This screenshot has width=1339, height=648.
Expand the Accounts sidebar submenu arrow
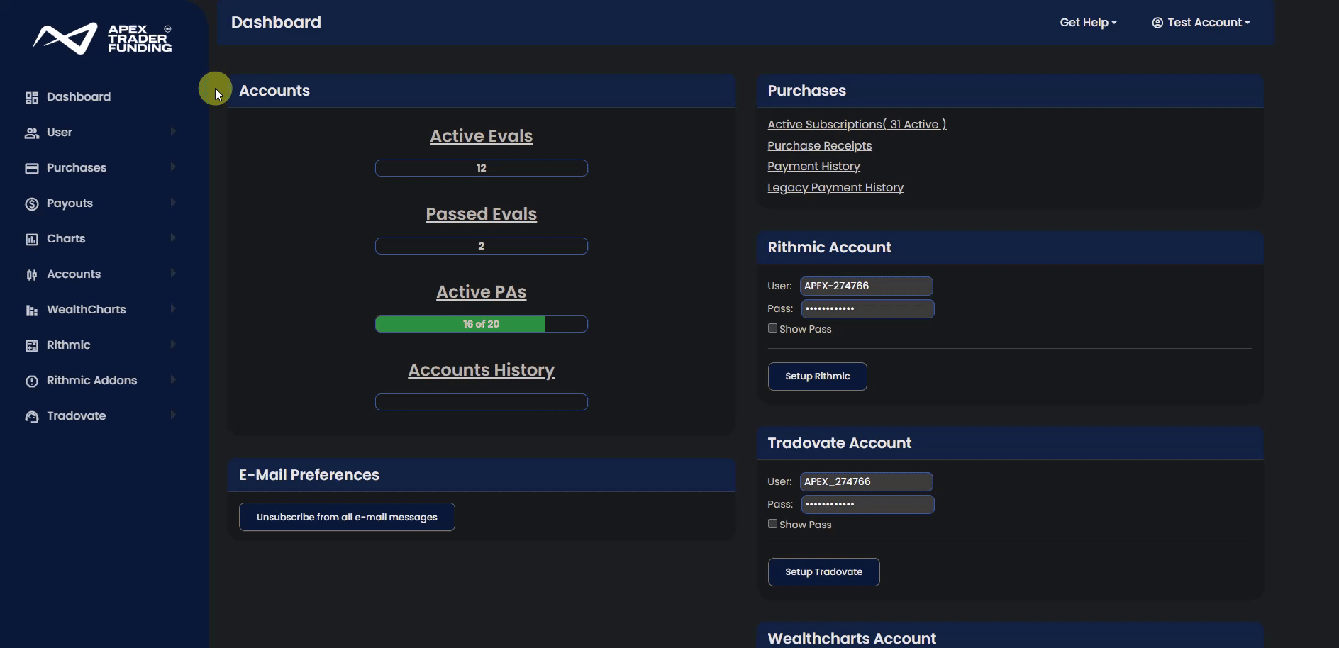173,274
